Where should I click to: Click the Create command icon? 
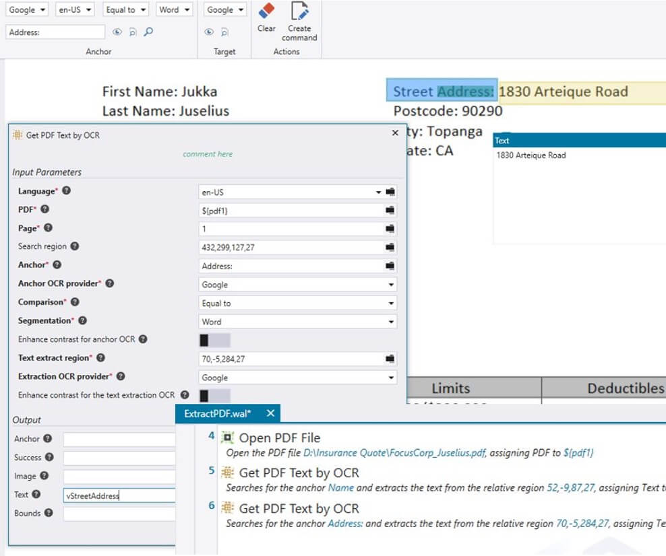299,11
